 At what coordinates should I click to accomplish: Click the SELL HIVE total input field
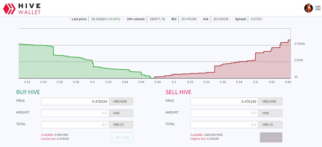pyautogui.click(x=224, y=125)
